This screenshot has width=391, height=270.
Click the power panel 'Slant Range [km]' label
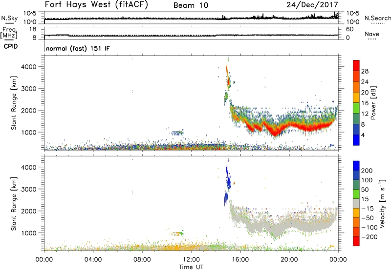[x=14, y=103]
